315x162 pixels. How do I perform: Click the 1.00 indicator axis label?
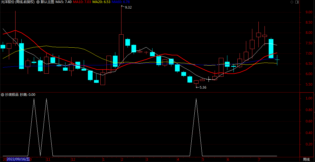(309, 99)
